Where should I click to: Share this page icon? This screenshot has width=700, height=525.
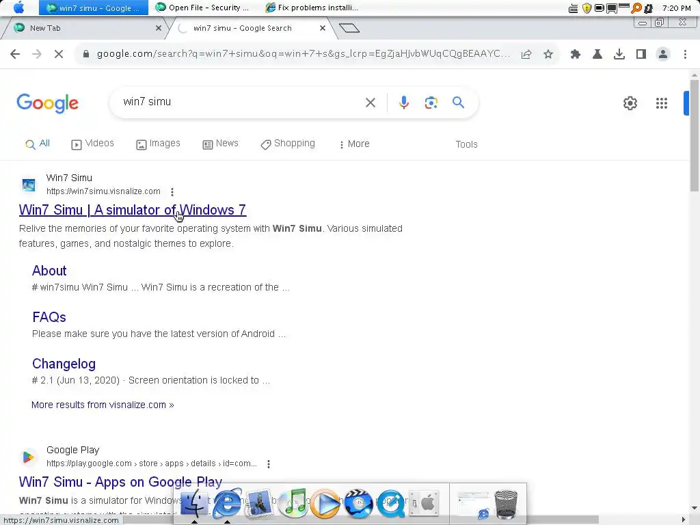click(x=526, y=54)
